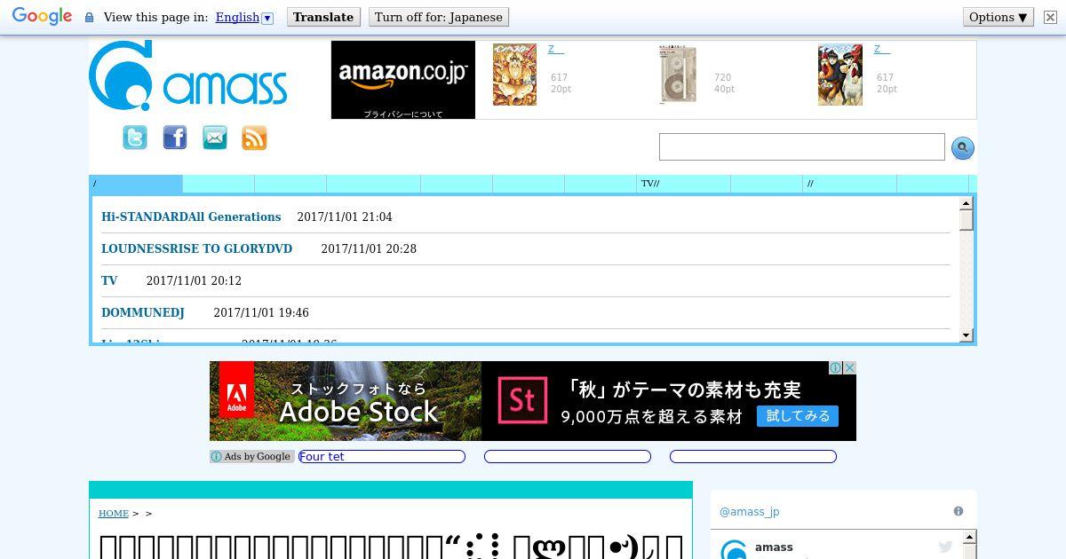This screenshot has width=1066, height=559.
Task: Close the Google translate bar
Action: pos(1050,17)
